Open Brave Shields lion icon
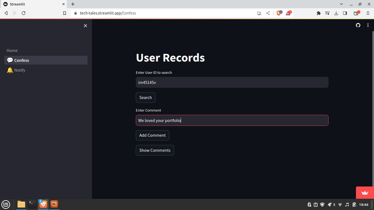 [x=279, y=13]
